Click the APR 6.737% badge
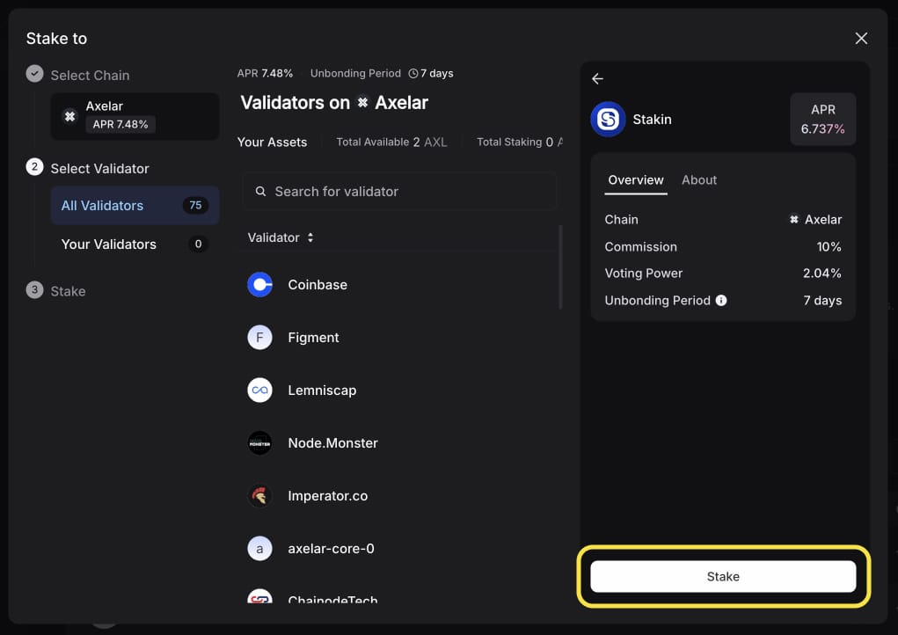 [x=823, y=119]
